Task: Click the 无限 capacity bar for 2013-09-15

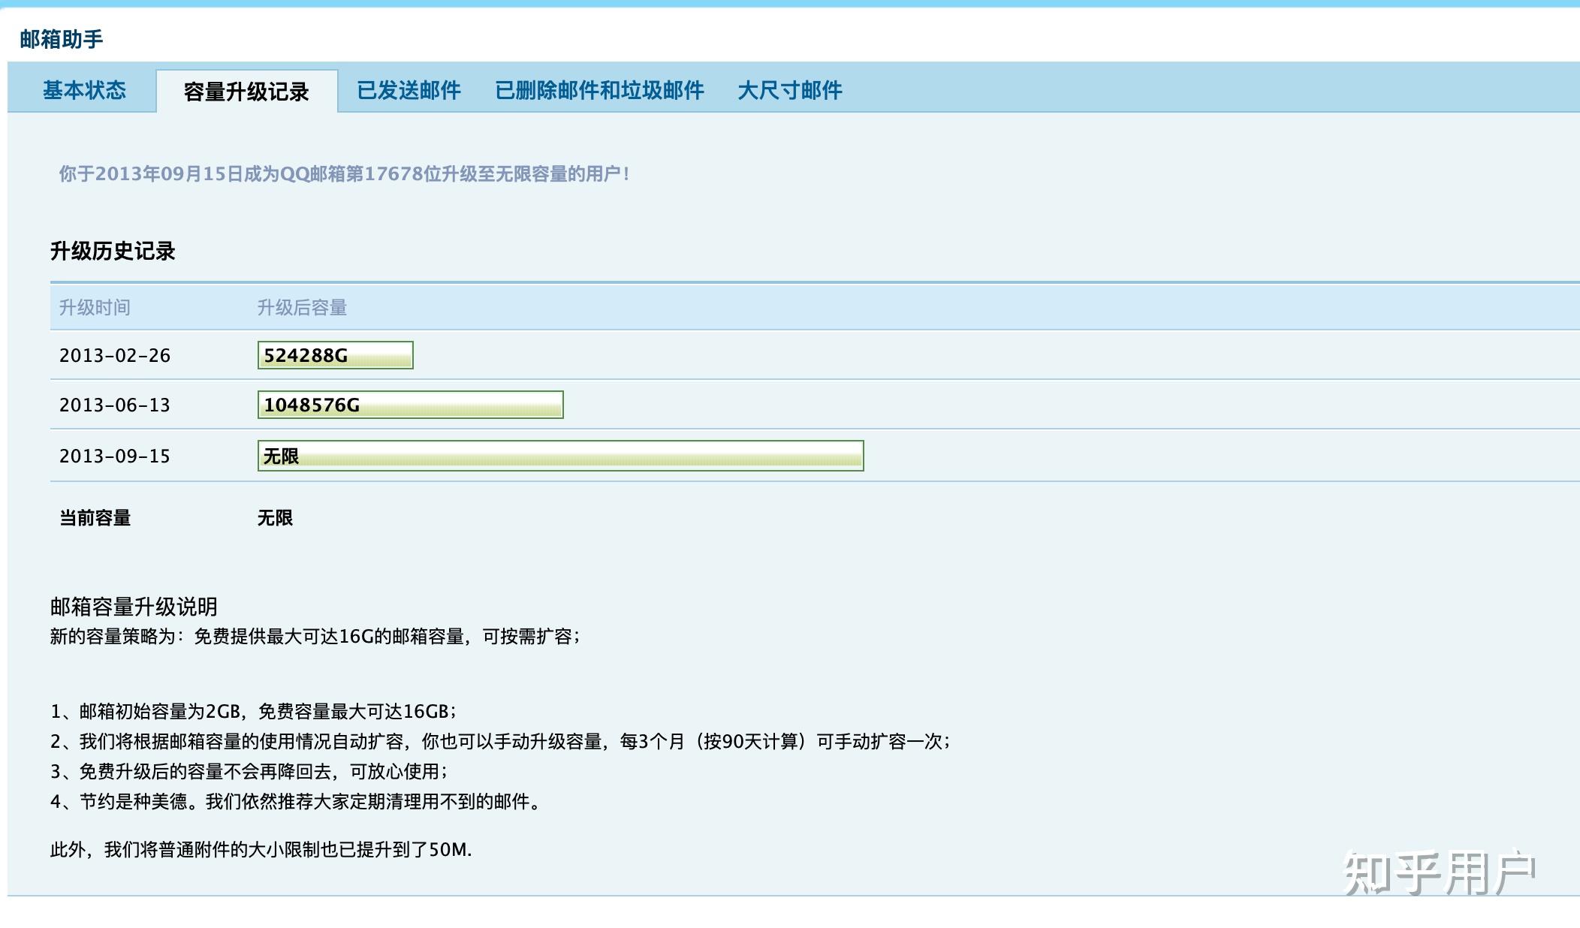Action: 560,456
